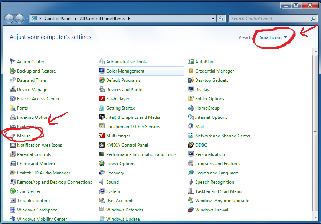Screen dimensions: 321x224
Task: Open the Small icons view dropdown
Action: tap(273, 37)
